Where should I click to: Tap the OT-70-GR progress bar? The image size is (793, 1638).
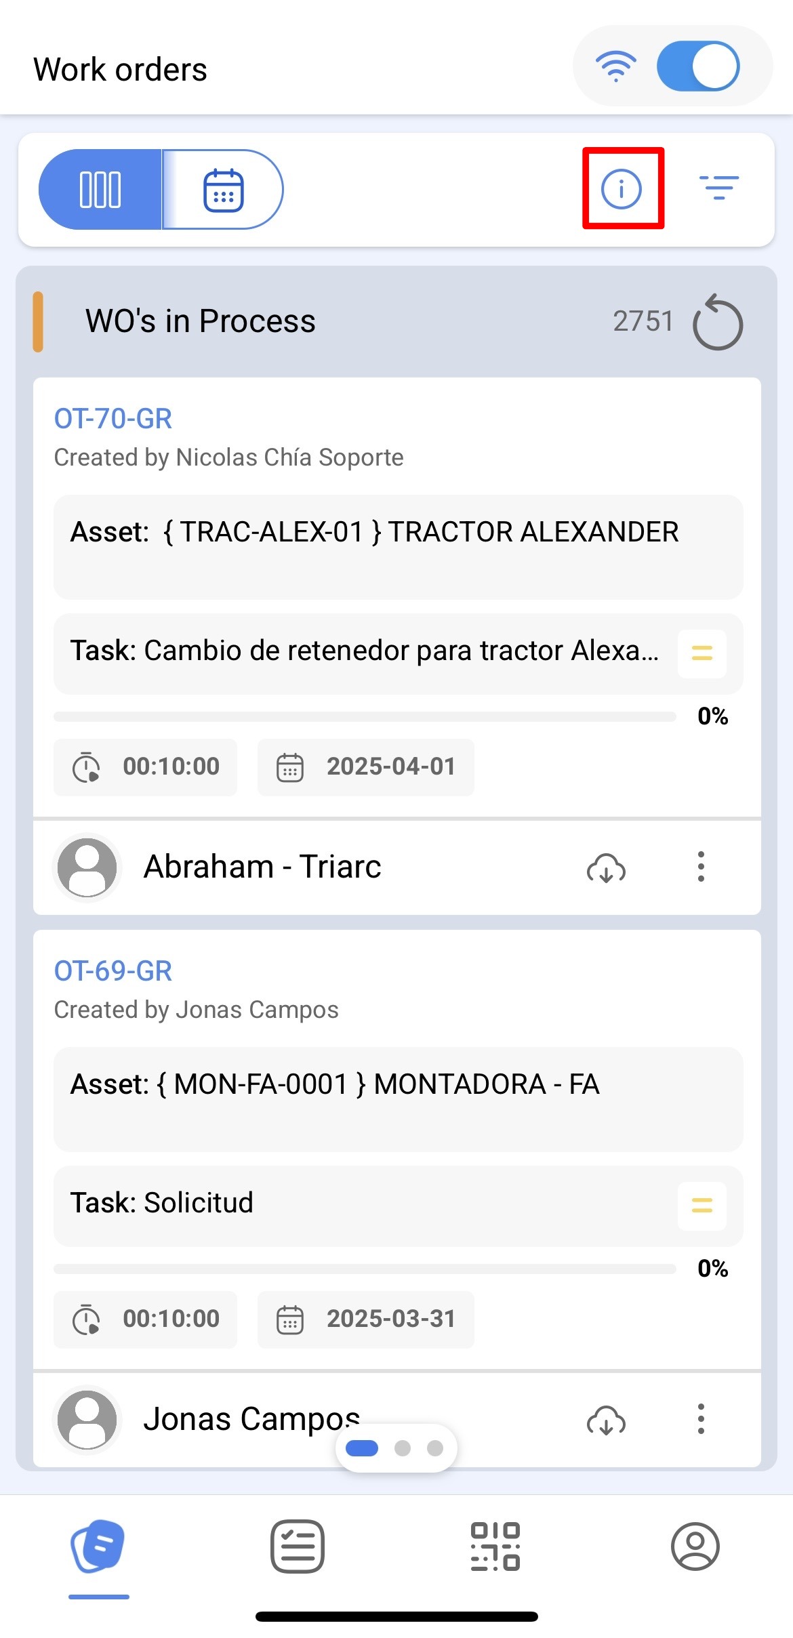pyautogui.click(x=365, y=716)
